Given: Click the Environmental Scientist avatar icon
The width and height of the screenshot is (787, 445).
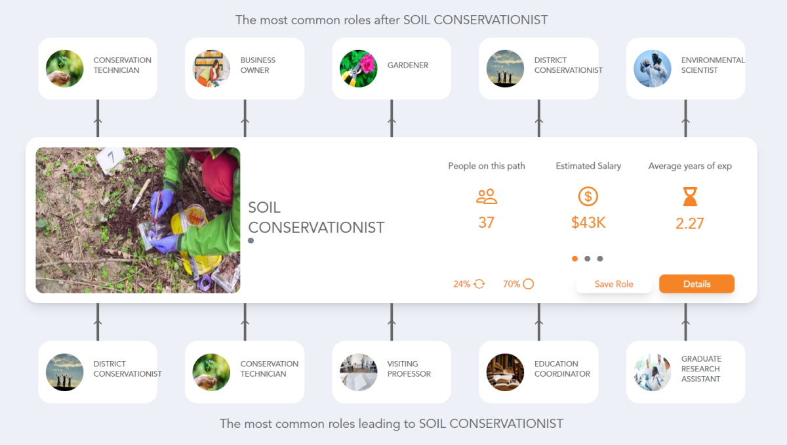Looking at the screenshot, I should click(x=652, y=68).
